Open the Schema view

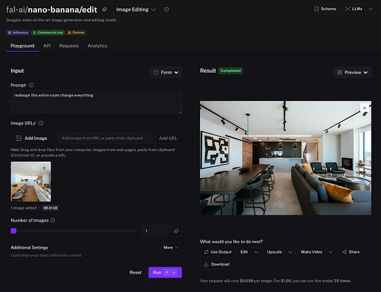[325, 9]
